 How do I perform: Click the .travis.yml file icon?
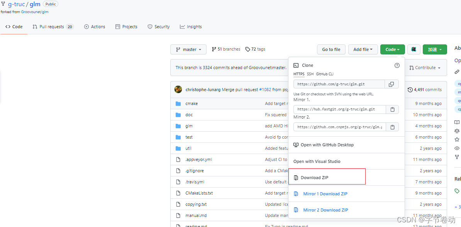pos(178,182)
